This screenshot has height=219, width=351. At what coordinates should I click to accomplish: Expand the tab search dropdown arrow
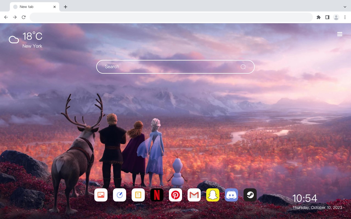(345, 7)
